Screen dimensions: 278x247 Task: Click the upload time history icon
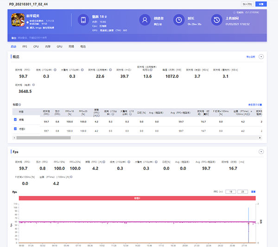tap(216, 20)
